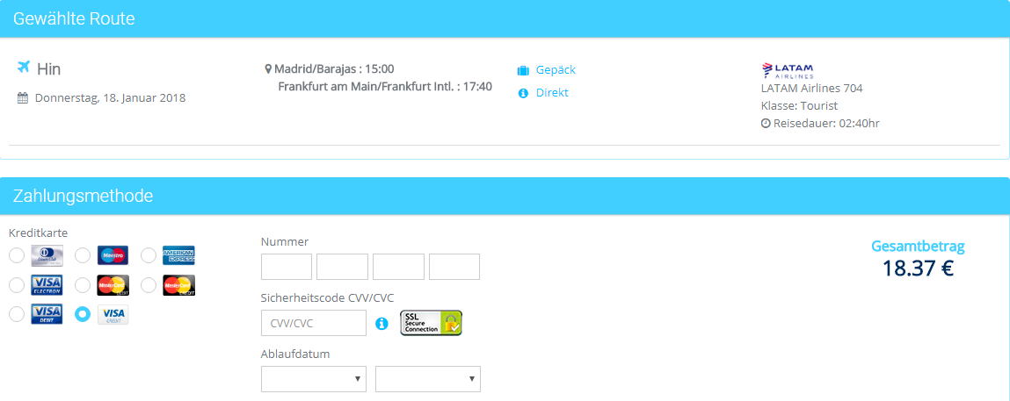
Task: Focus the fourth card Nummer box
Action: coord(454,267)
